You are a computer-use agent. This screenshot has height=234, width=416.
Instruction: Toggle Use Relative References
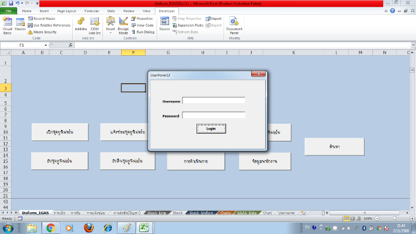[49, 25]
